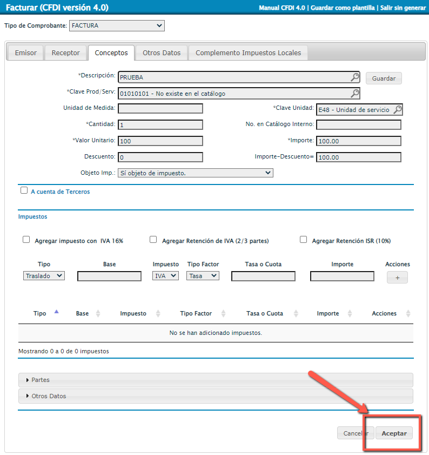Click the Valor Unitario input field
Viewport: 429px width, 455px height.
[x=160, y=141]
